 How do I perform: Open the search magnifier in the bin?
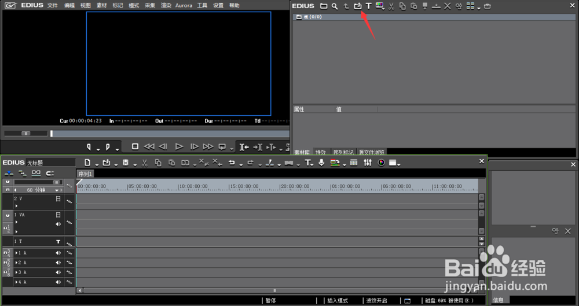[335, 6]
